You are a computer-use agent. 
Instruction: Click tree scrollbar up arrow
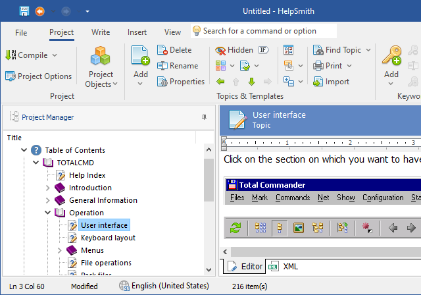(x=209, y=150)
